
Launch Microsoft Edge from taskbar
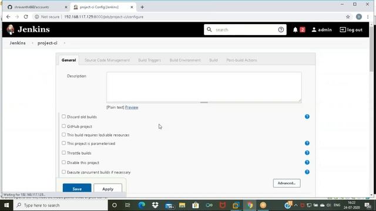pos(142,205)
